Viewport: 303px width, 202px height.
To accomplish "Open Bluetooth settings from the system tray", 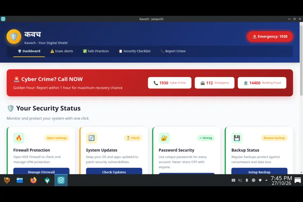I will point(247,180).
